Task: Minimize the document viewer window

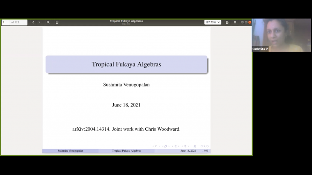Action: 242,22
